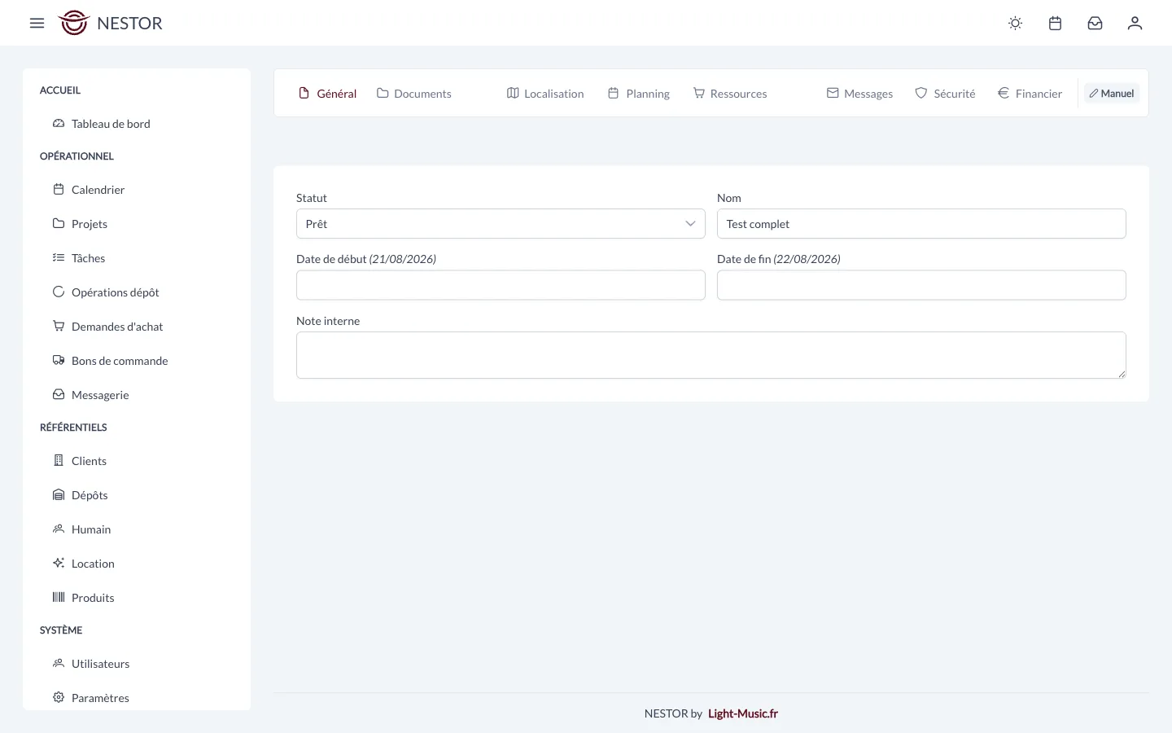Click the Note interne text area
The image size is (1172, 733).
coord(711,355)
